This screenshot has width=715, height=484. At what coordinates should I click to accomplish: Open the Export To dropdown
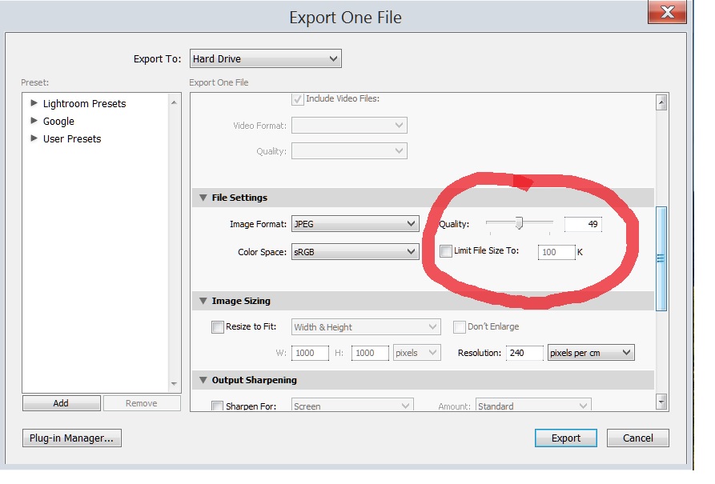click(265, 58)
